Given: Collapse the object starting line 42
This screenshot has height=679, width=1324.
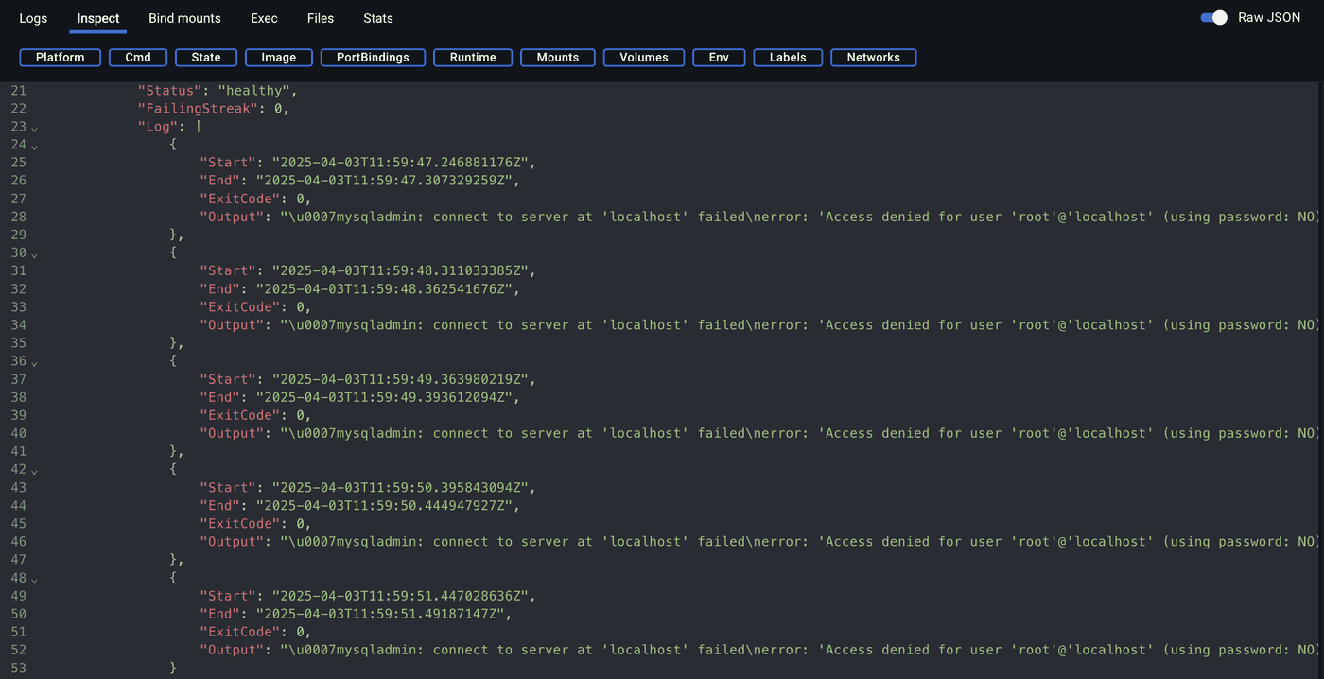Looking at the screenshot, I should [x=35, y=471].
